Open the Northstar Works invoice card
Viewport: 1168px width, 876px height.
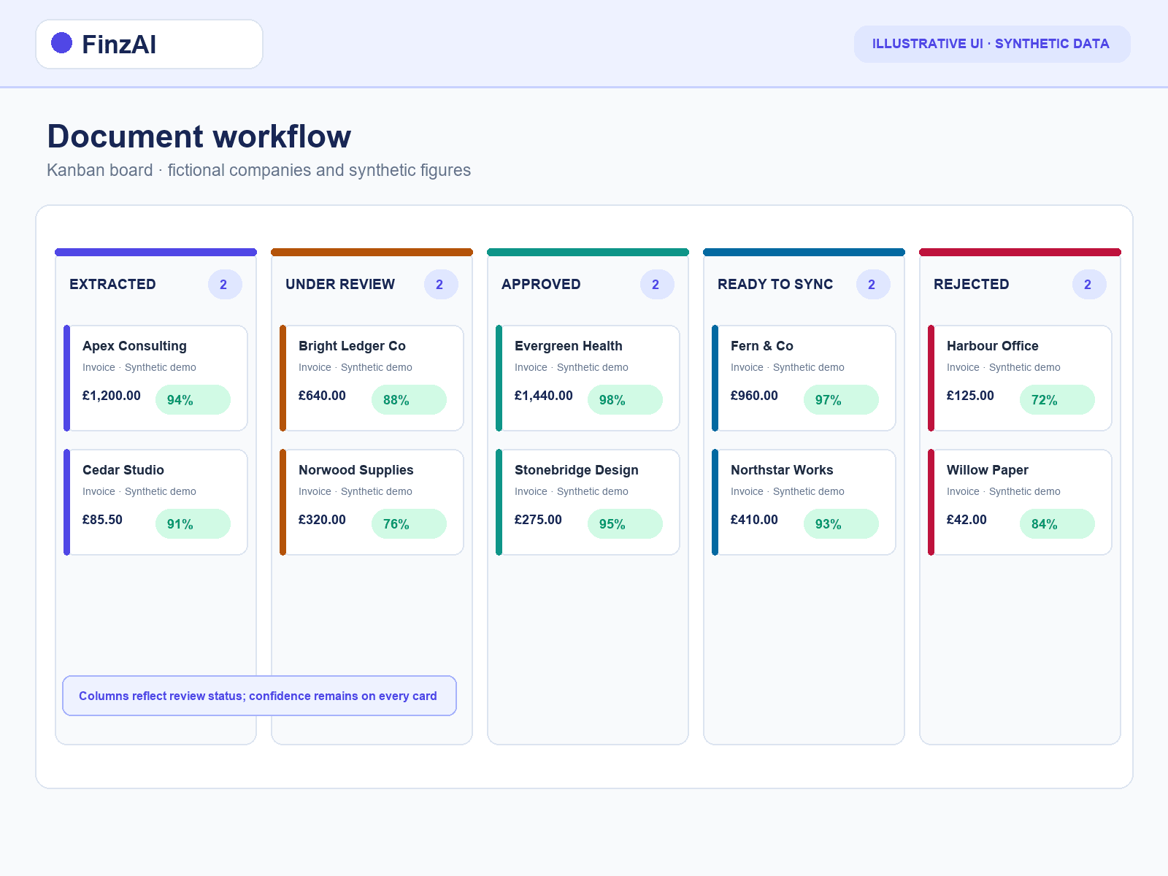pos(804,502)
